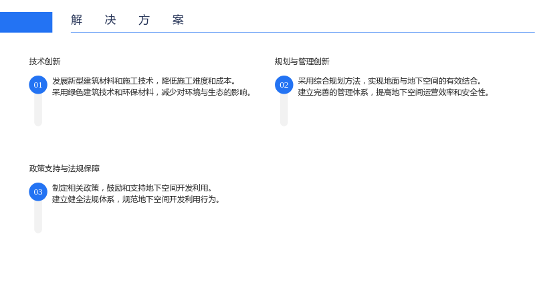Select the line 建立健全法规体系
535x301 pixels.
pyautogui.click(x=136, y=199)
